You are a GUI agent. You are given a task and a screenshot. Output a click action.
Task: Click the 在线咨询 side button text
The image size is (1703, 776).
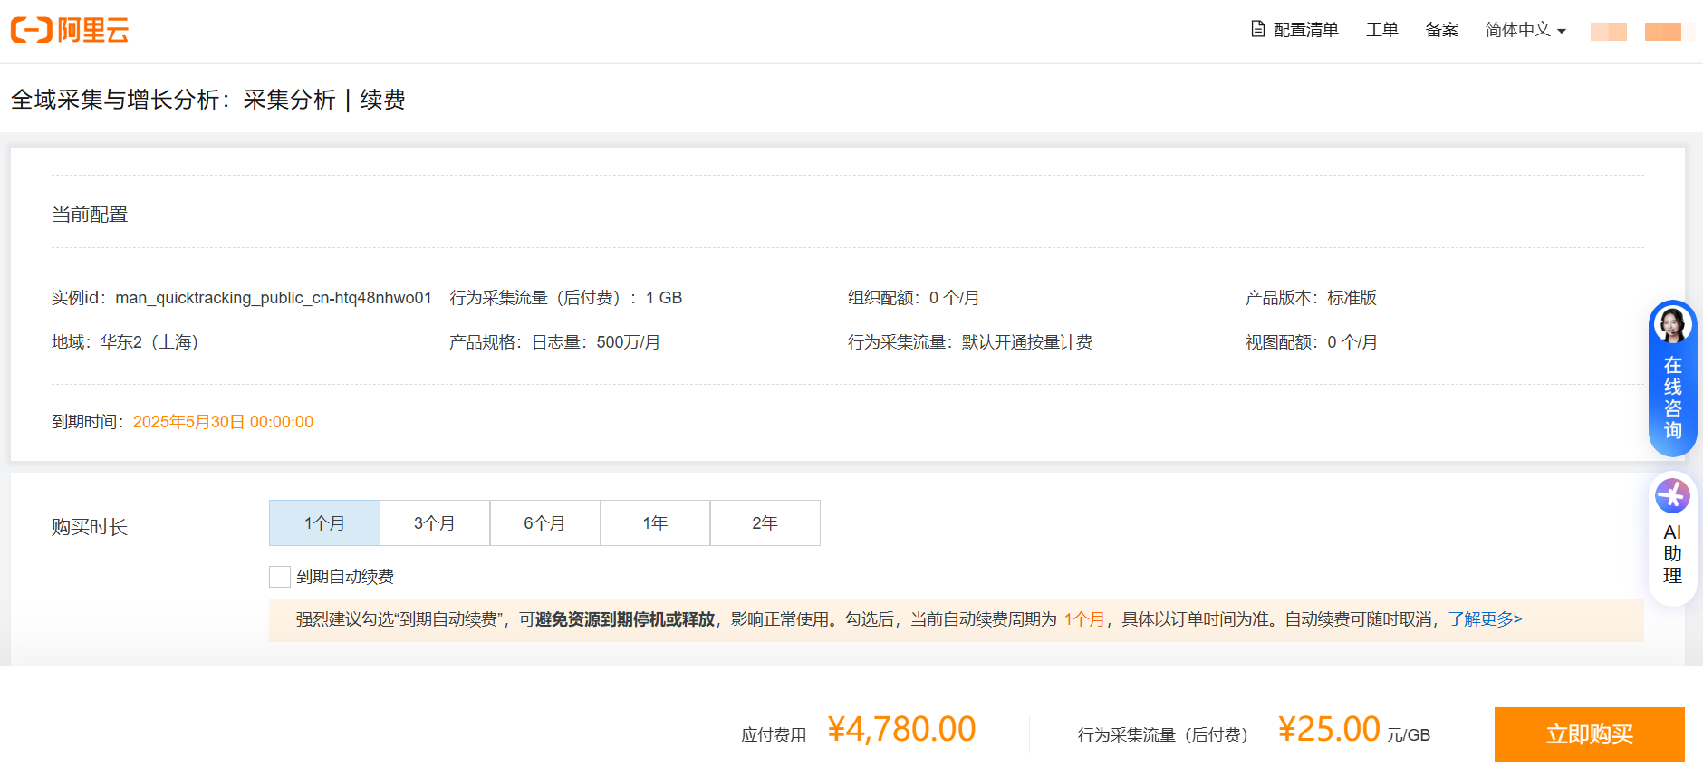pos(1672,398)
